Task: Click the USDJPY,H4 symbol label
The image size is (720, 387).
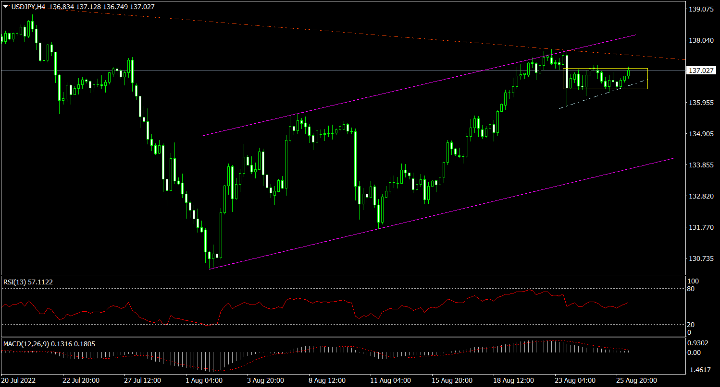Action: [28, 7]
